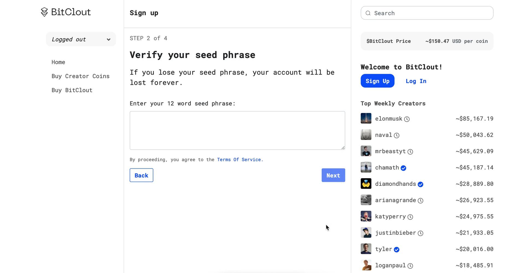The width and height of the screenshot is (525, 273).
Task: Click the verified badge beside diamondhands
Action: point(421,184)
